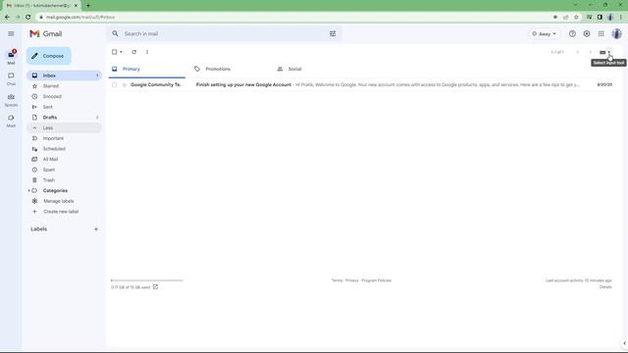The width and height of the screenshot is (628, 353).
Task: Open the Program Policies link
Action: pyautogui.click(x=376, y=280)
